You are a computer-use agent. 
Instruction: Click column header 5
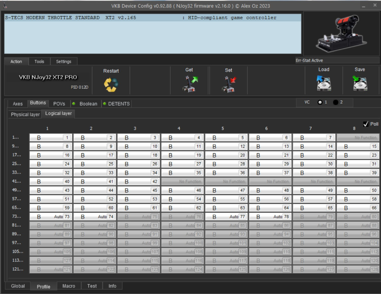point(223,128)
